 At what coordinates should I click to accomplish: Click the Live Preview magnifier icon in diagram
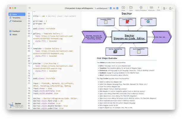(148, 22)
